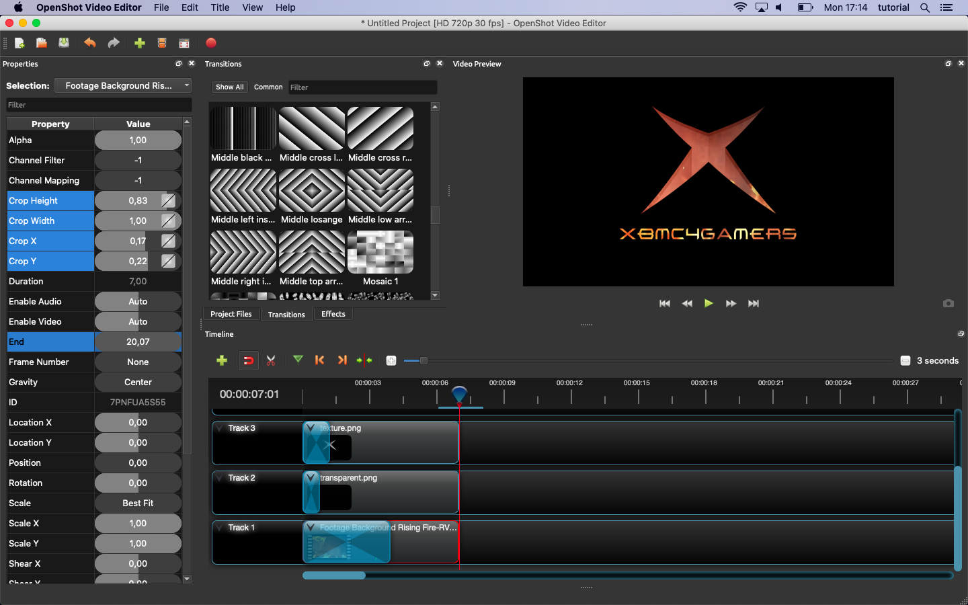
Task: Open the texture.png clip menu arrow
Action: pyautogui.click(x=311, y=428)
